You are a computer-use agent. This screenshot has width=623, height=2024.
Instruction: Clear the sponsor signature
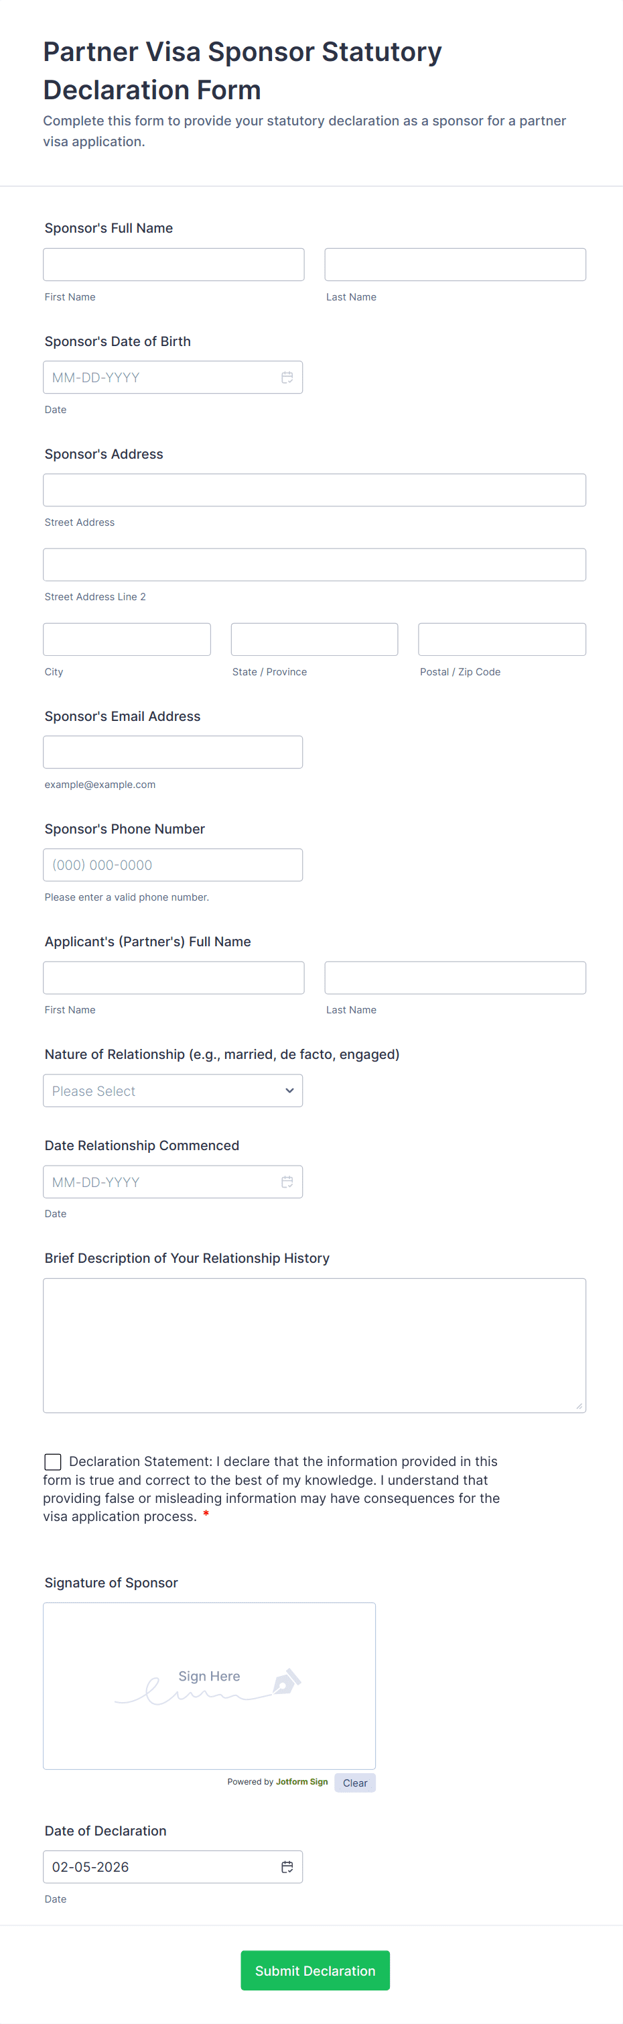(x=354, y=1783)
